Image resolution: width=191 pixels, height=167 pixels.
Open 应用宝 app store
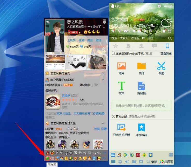click(x=166, y=162)
